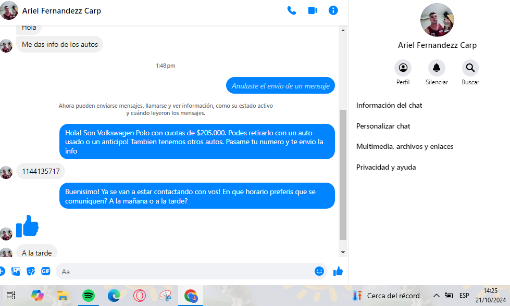This screenshot has height=306, width=510.
Task: Open Chrome from the taskbar
Action: click(x=191, y=296)
